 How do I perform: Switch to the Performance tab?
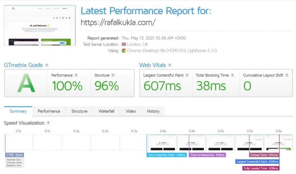(x=49, y=111)
